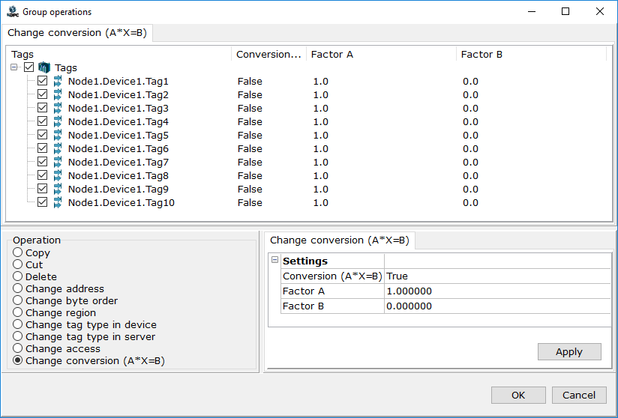
Task: Select Change tag type in server
Action: click(x=17, y=336)
